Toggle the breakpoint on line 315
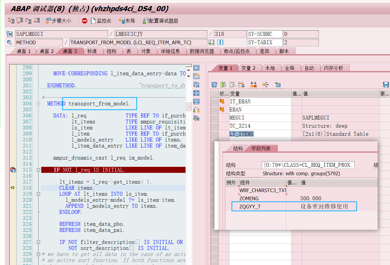This screenshot has height=265, width=390. point(13,170)
